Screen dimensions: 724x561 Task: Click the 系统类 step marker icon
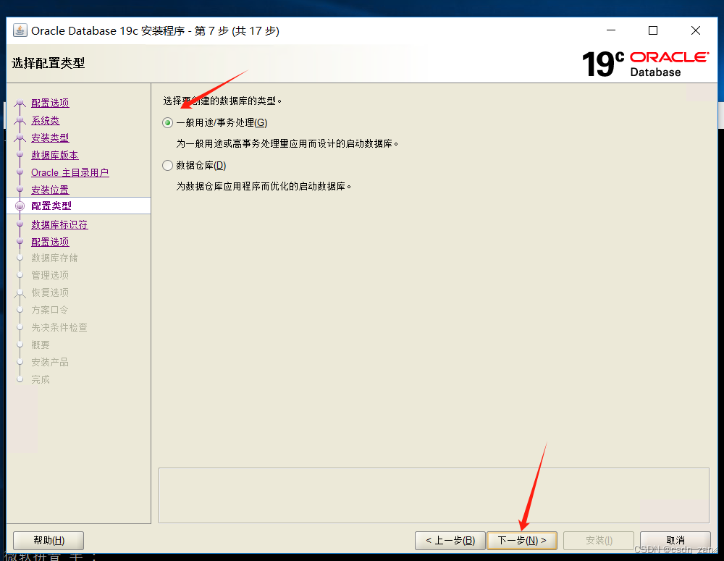tap(20, 121)
